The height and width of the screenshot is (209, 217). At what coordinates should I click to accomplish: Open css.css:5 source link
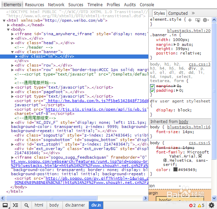tap(199, 143)
